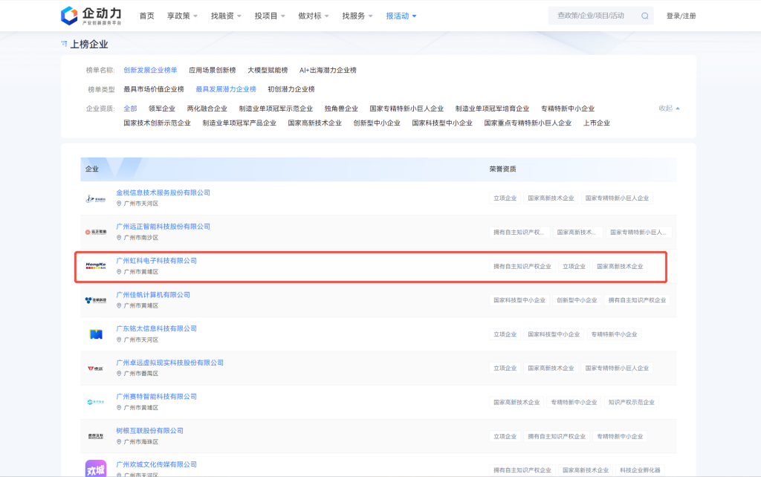Select 最具市场价值企业榜 list type
Screen dimensions: 761x477
click(153, 89)
